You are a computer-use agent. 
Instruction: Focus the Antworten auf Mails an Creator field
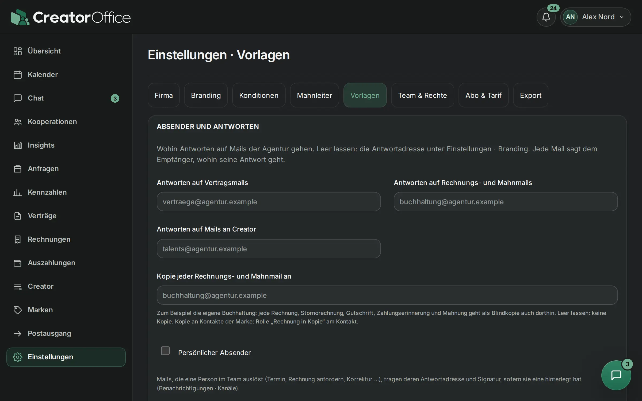coord(269,249)
